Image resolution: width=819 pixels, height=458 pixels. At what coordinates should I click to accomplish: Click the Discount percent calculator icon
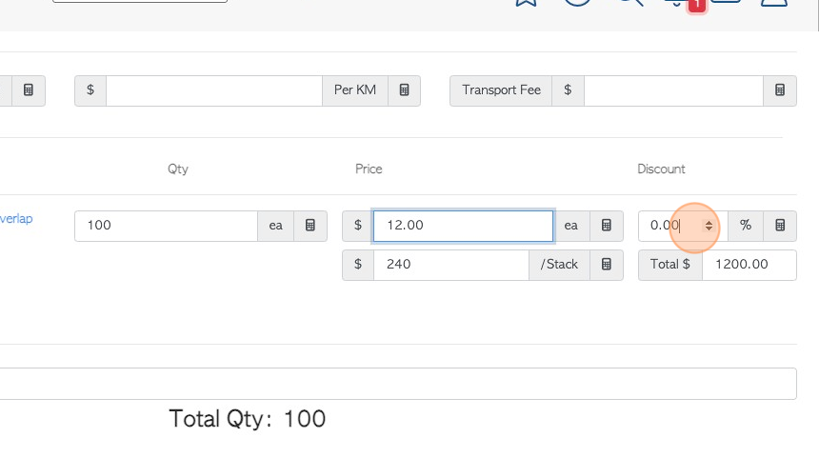pos(779,226)
